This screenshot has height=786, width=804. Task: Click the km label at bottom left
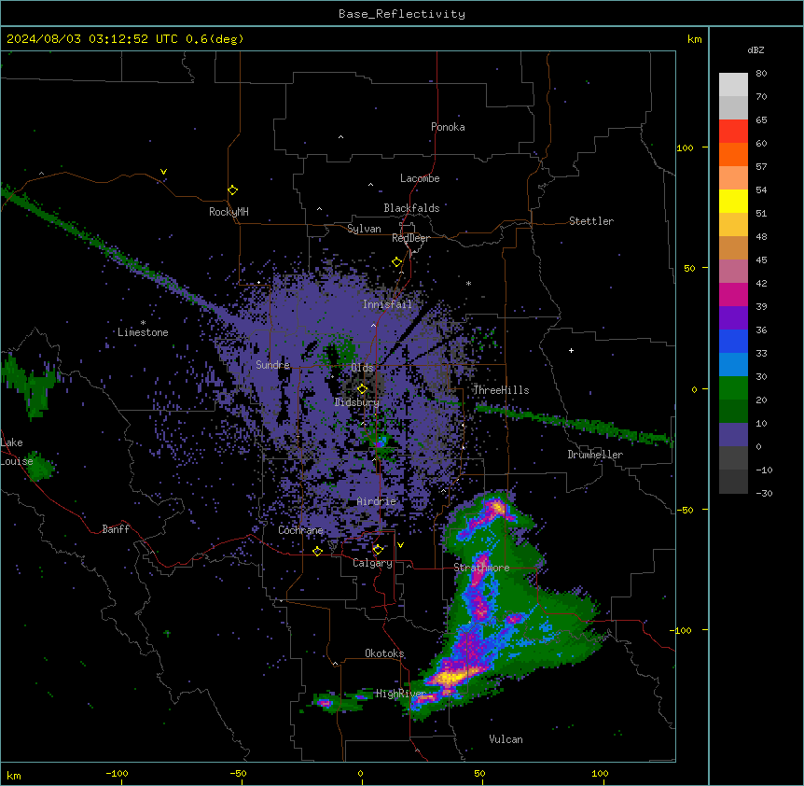[x=14, y=775]
